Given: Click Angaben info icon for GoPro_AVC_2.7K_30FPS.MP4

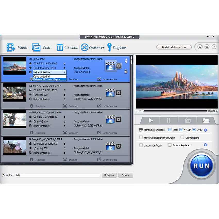Looking at the screenshot, I should click(32, 106).
